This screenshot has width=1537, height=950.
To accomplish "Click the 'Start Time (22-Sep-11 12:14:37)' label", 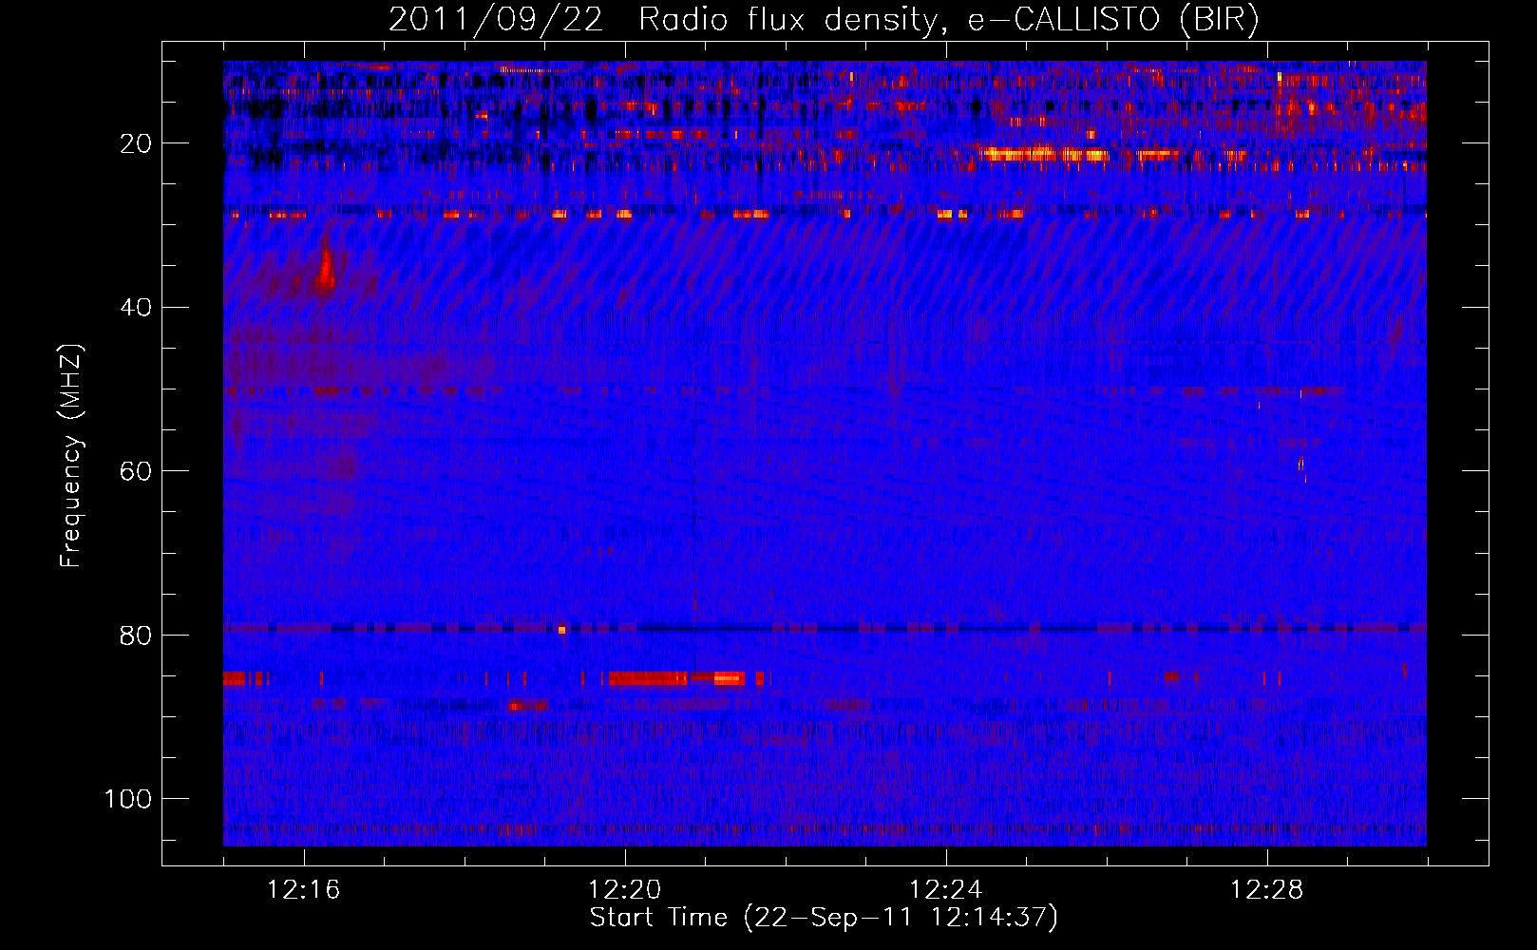I will pyautogui.click(x=824, y=918).
